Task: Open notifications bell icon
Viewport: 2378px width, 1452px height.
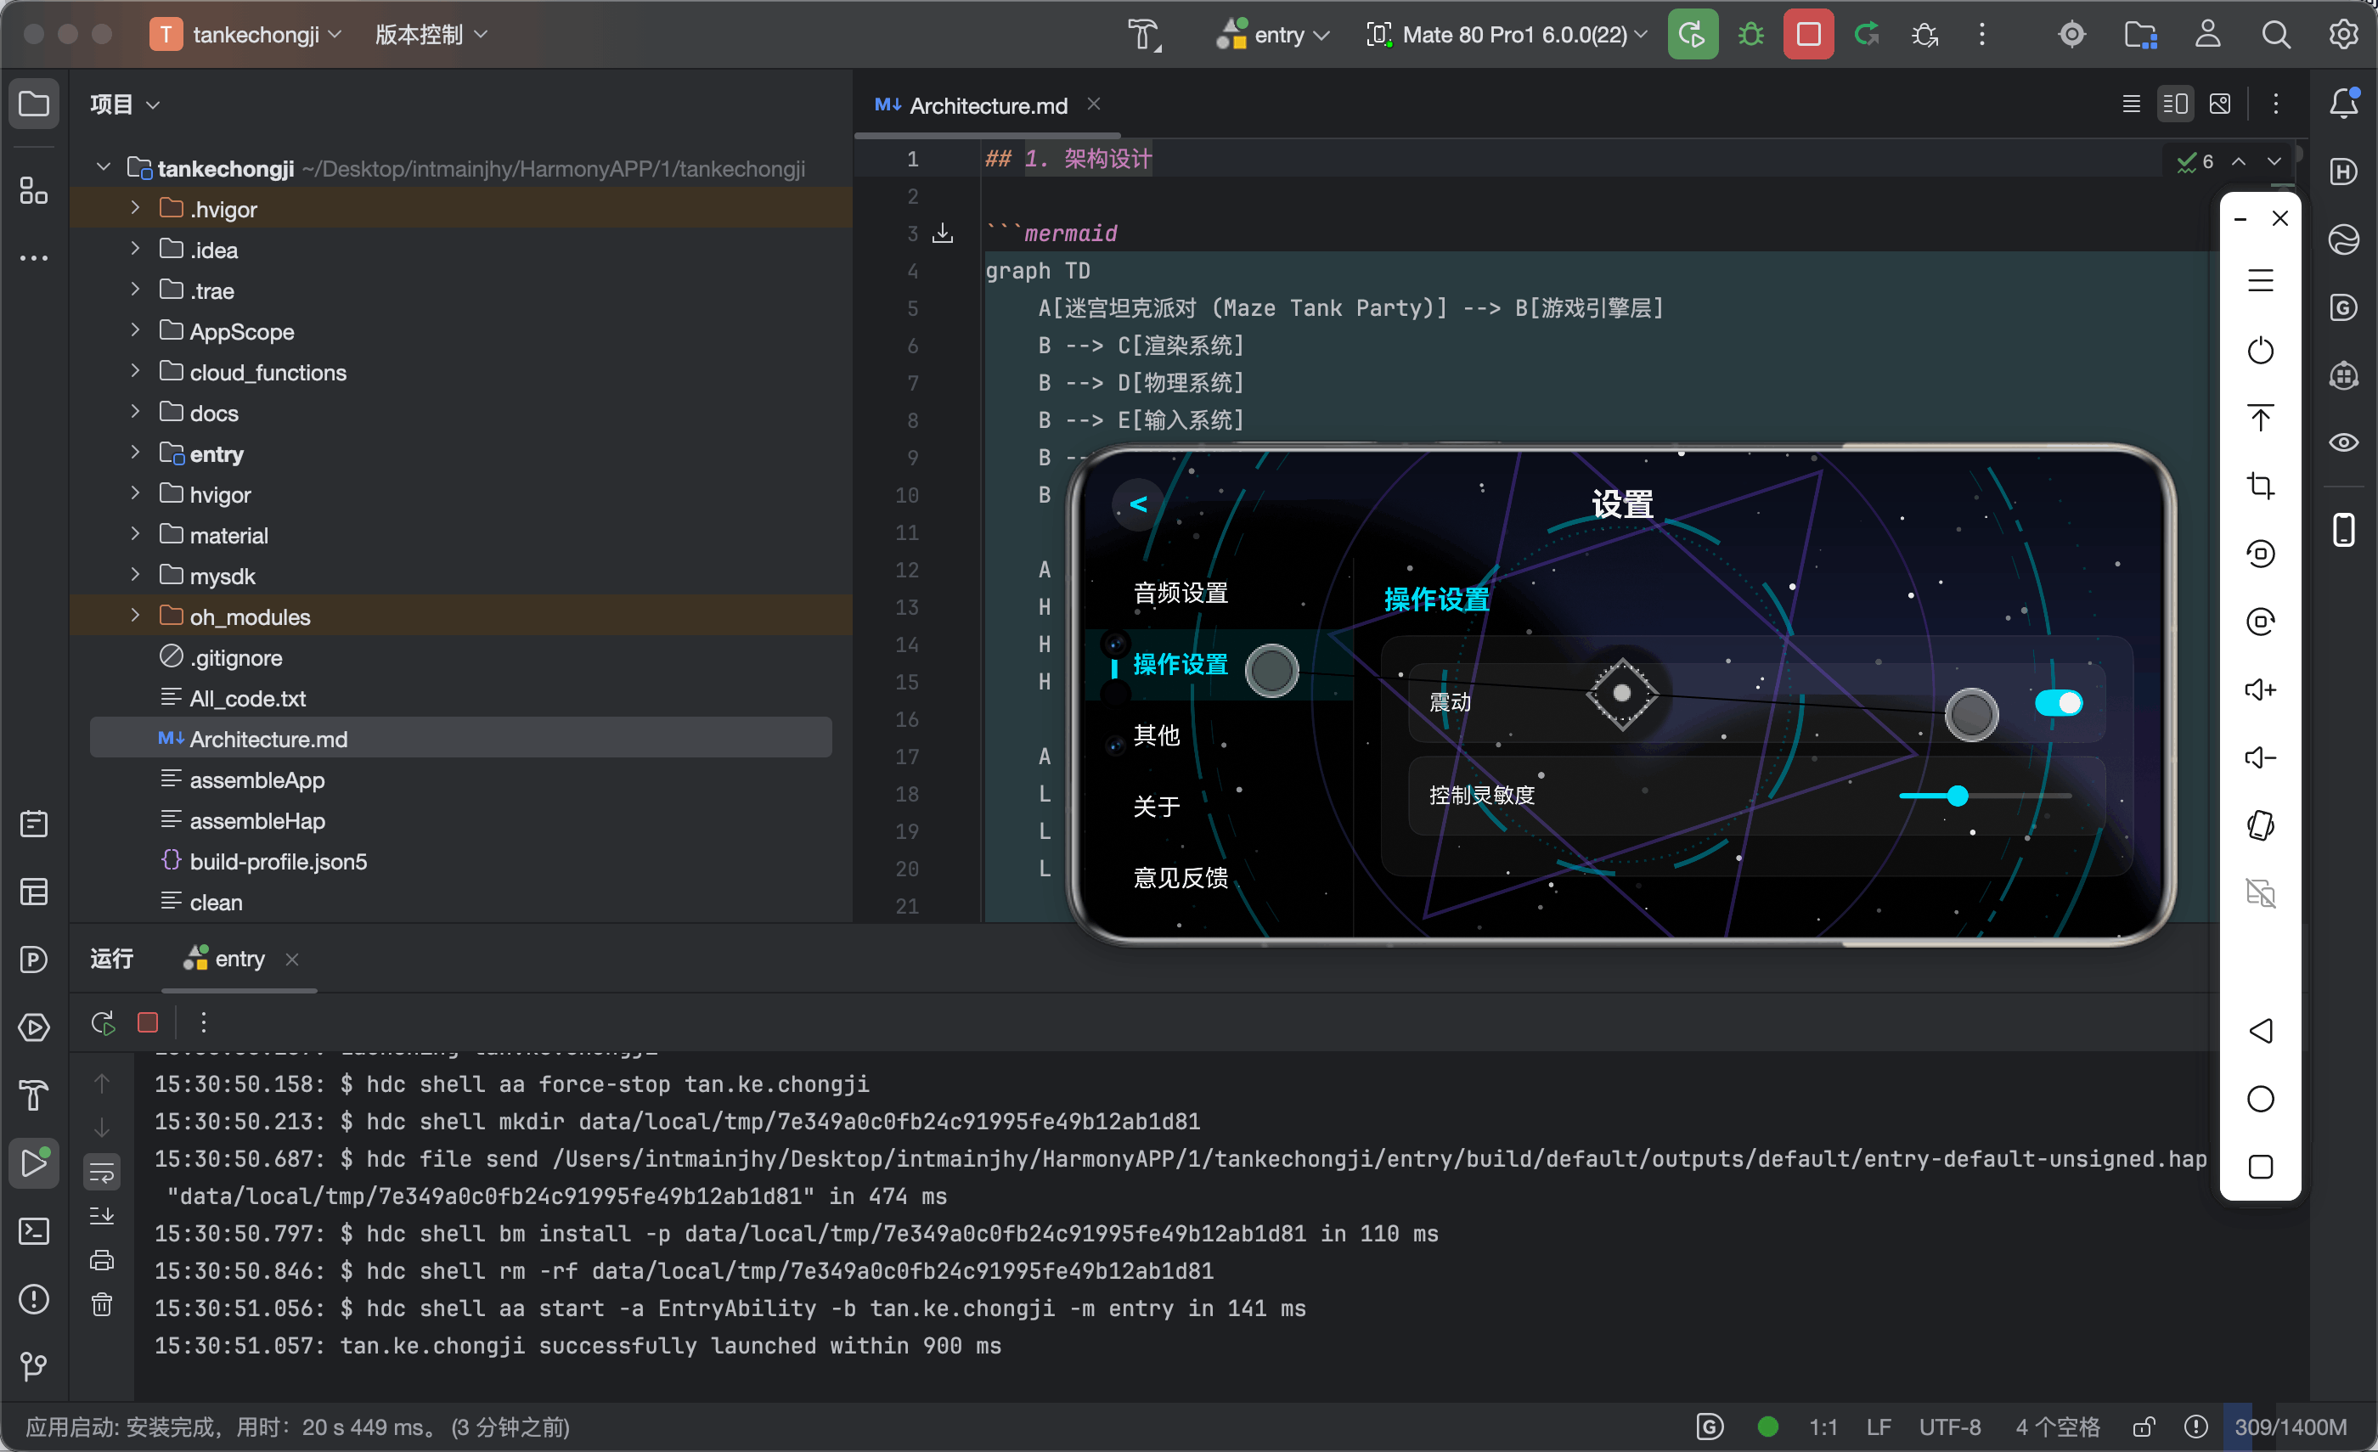Action: tap(2343, 104)
